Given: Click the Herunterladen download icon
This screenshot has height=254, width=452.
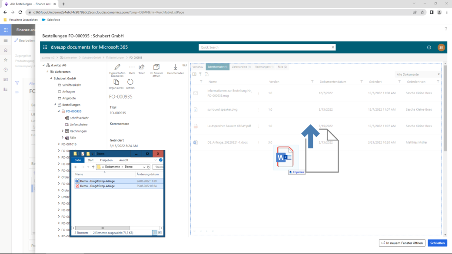Looking at the screenshot, I should click(175, 67).
